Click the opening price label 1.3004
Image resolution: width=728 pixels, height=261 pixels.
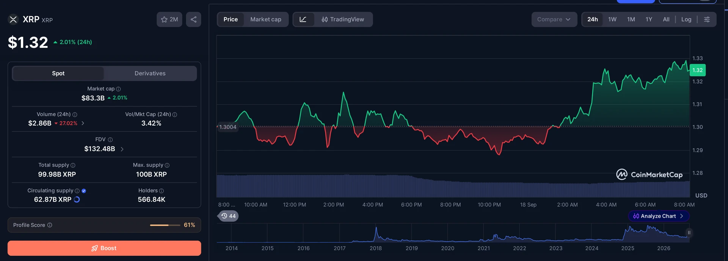click(227, 127)
